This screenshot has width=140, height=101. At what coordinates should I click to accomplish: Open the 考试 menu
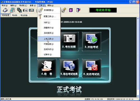coord(4,6)
